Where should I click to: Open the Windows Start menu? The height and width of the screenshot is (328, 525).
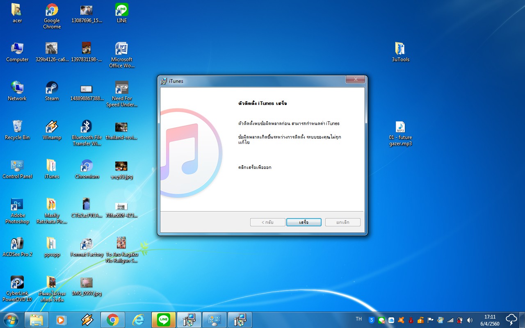(x=11, y=319)
